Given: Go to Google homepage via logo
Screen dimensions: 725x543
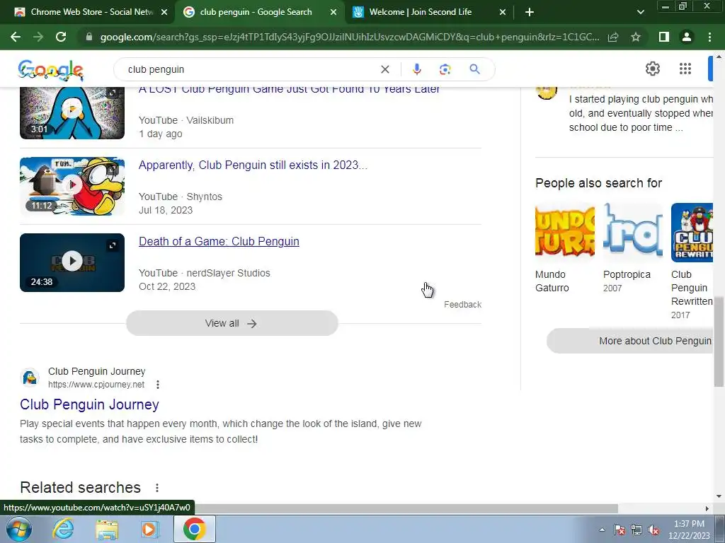Looking at the screenshot, I should pos(50,70).
